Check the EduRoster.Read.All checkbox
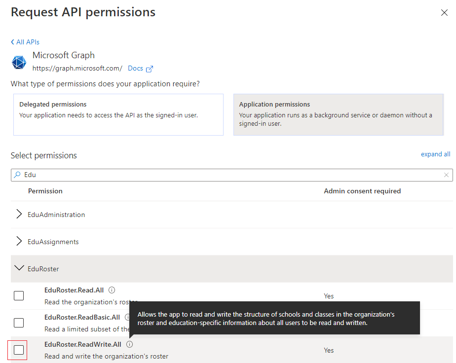This screenshot has height=363, width=456. [19, 296]
